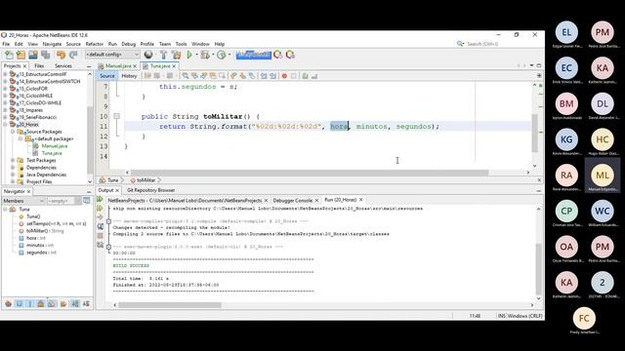Click red start macro recording icon
Image resolution: width=625 pixels, height=351 pixels.
(x=284, y=76)
